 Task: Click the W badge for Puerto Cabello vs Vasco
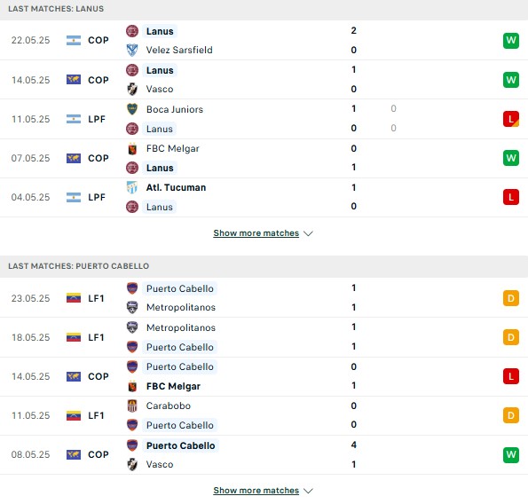(511, 454)
